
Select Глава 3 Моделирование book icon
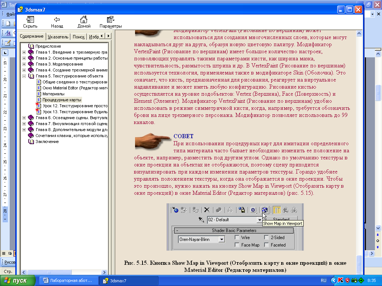31,64
